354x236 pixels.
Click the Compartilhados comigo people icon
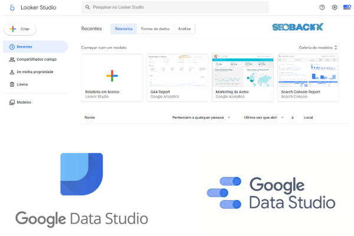12,60
